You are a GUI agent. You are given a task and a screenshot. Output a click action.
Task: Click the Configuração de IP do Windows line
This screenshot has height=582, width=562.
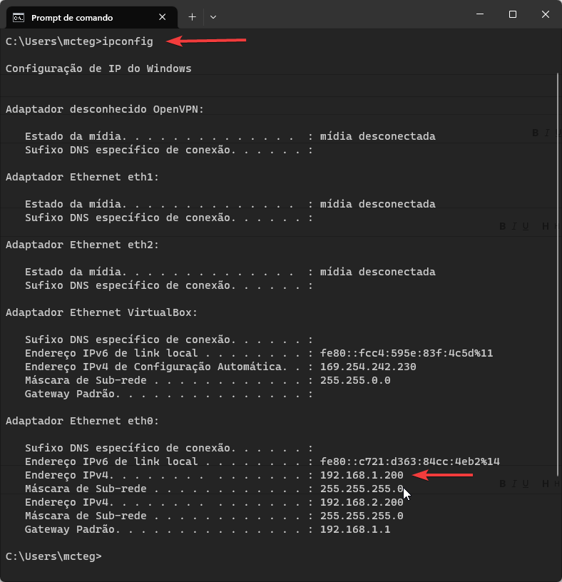click(x=98, y=68)
